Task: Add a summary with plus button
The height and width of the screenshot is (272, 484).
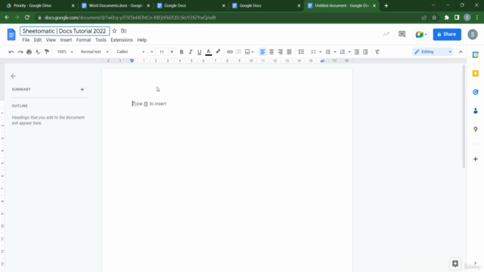Action: (x=82, y=89)
